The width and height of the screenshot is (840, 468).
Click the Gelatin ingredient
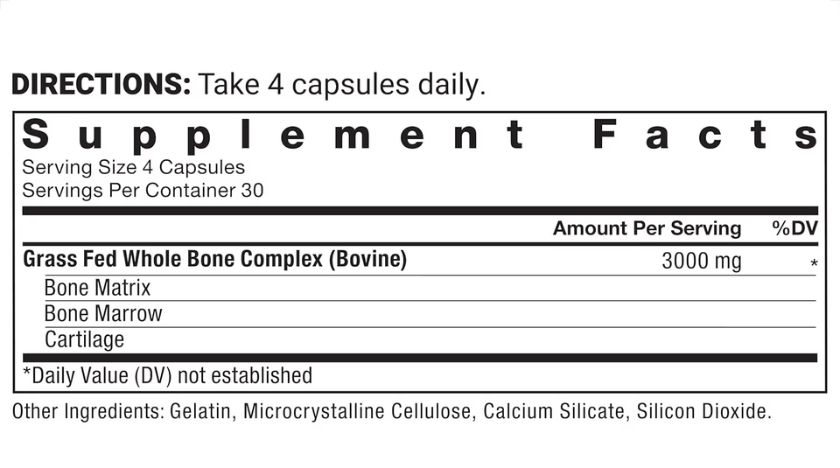[x=202, y=411]
